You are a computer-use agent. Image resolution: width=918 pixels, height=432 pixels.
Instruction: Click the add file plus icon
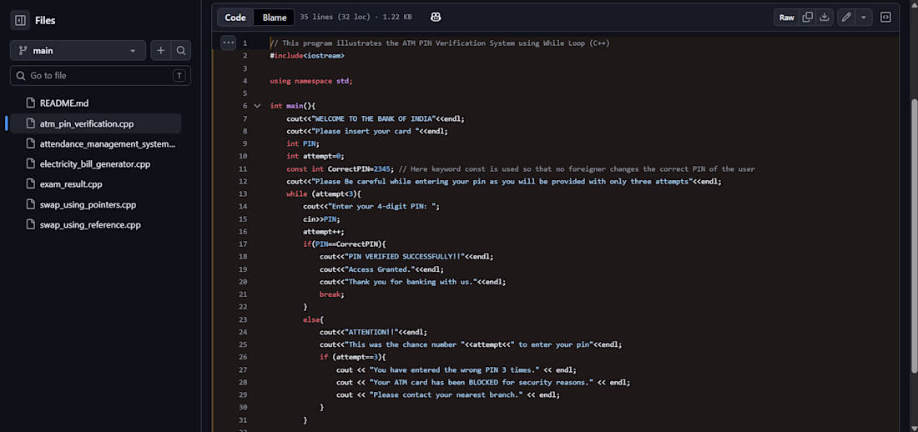[x=160, y=51]
